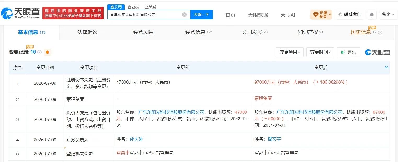
Task: Click the help icon next to 历史信息
Action: (x=380, y=33)
